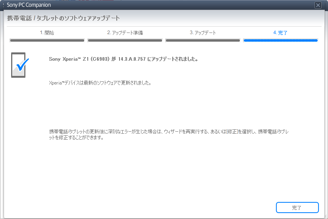328x219 pixels.
Task: Select the 1. 開始 step label
Action: pos(47,33)
